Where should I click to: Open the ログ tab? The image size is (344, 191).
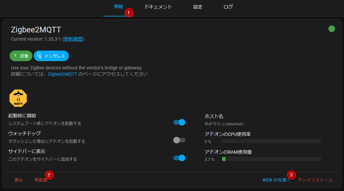click(x=228, y=7)
